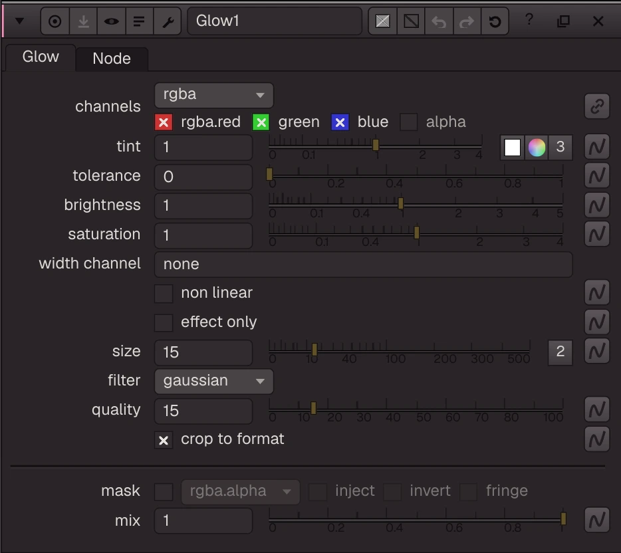The image size is (621, 553).
Task: Toggle the invert checkbox
Action: (x=392, y=492)
